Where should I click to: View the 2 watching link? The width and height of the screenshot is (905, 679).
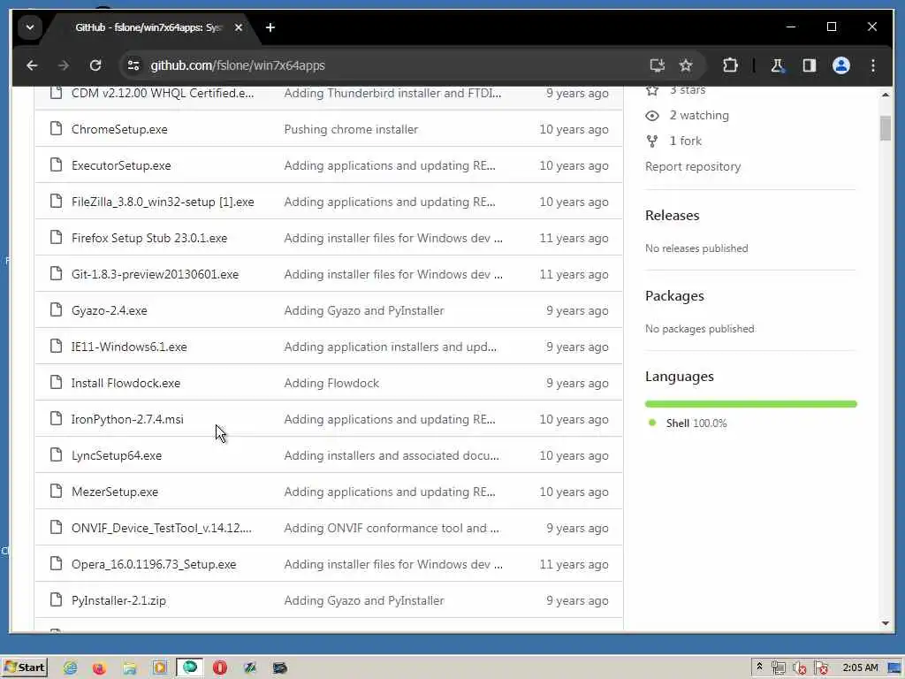[x=687, y=116]
